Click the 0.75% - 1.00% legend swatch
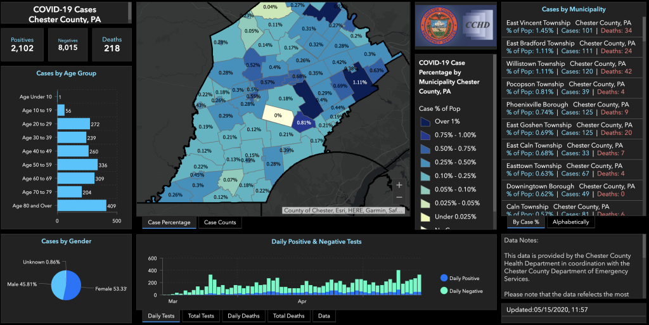This screenshot has height=325, width=649. point(425,135)
